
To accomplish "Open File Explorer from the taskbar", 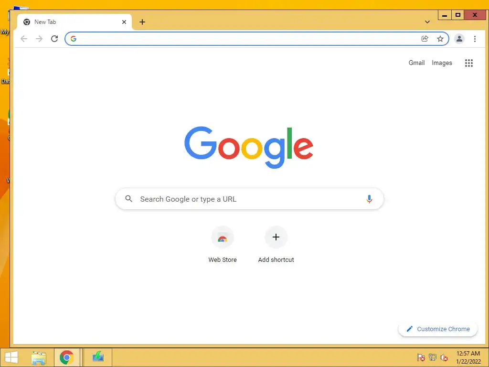I will [39, 357].
